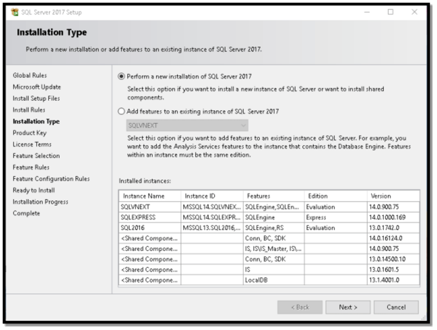Click the Instance Name column header

point(150,196)
